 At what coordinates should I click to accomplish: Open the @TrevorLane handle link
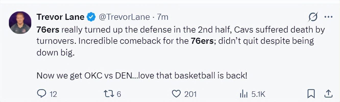pyautogui.click(x=124, y=17)
